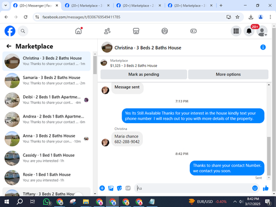The image size is (276, 207).
Task: Click Christina's avatar beside Maria chance message
Action: (x=105, y=142)
